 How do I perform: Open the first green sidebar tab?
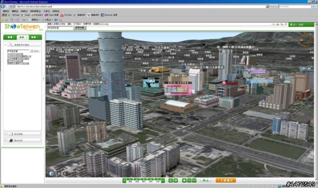pyautogui.click(x=10, y=37)
